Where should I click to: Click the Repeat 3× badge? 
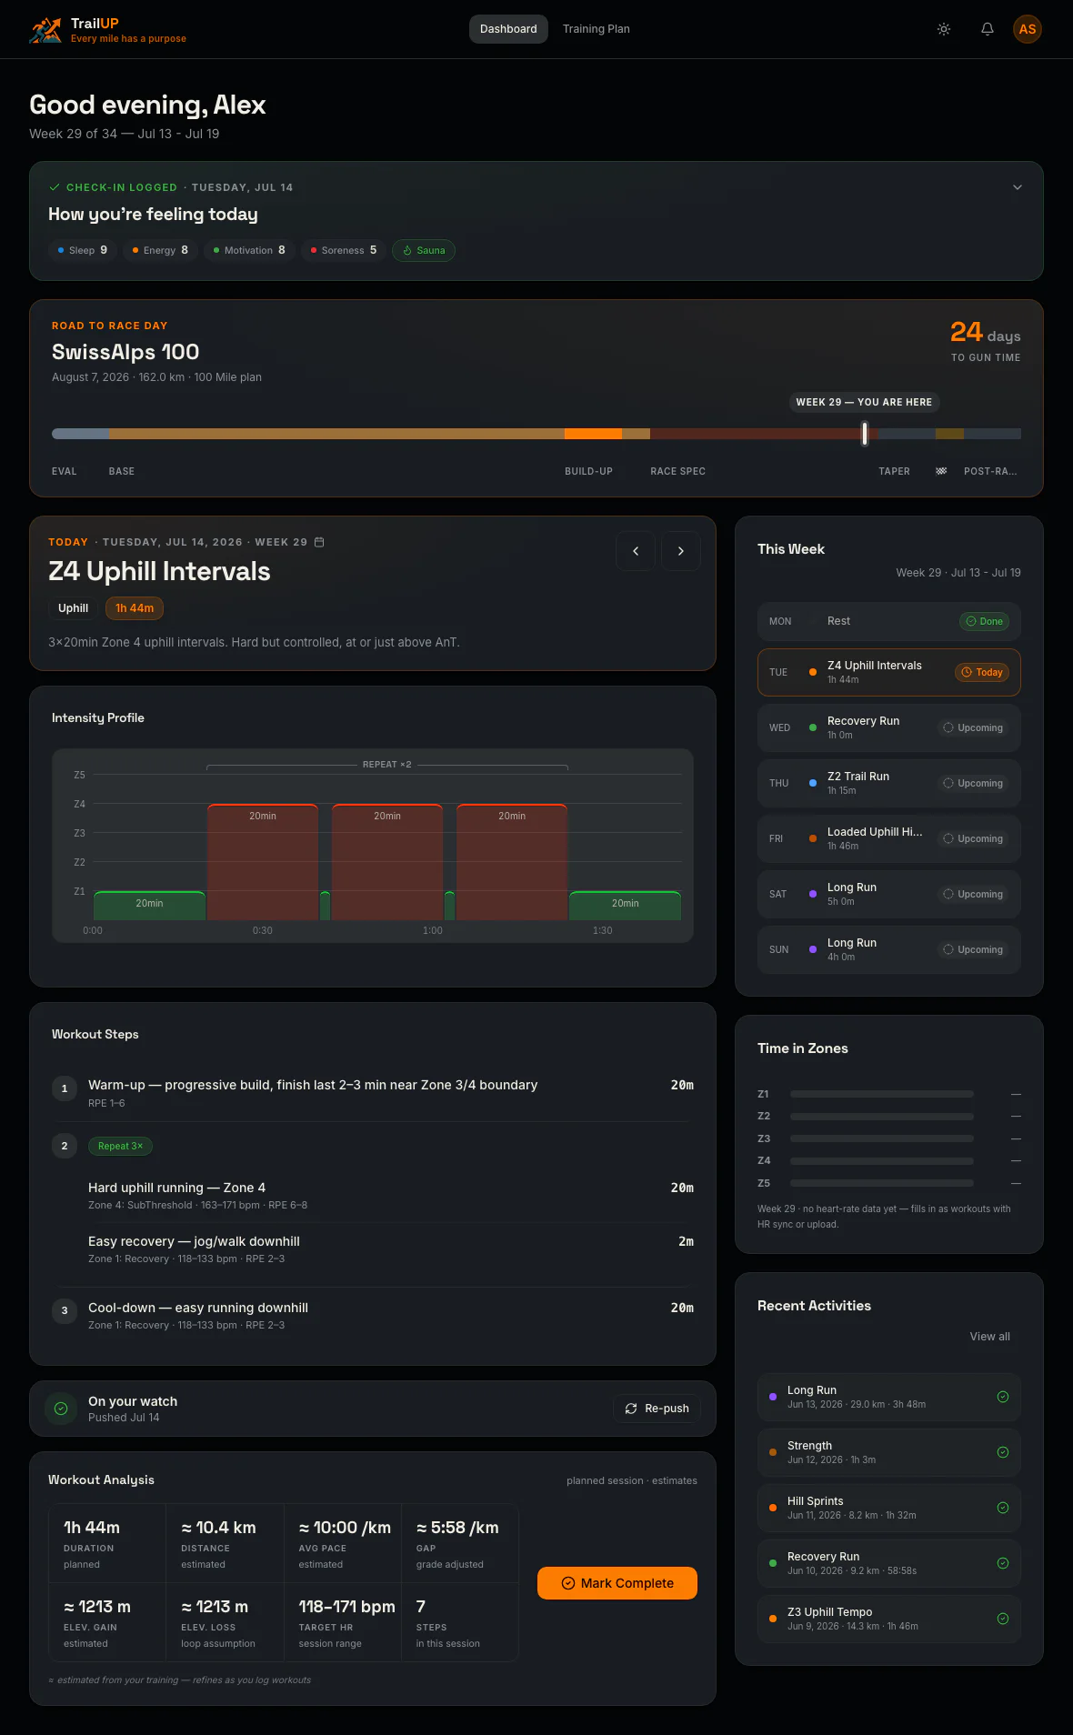tap(120, 1146)
